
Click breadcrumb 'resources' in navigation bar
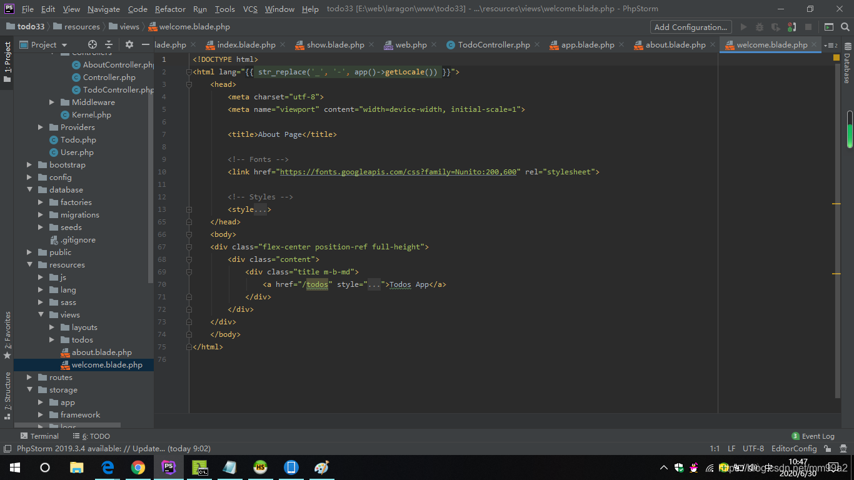76,27
